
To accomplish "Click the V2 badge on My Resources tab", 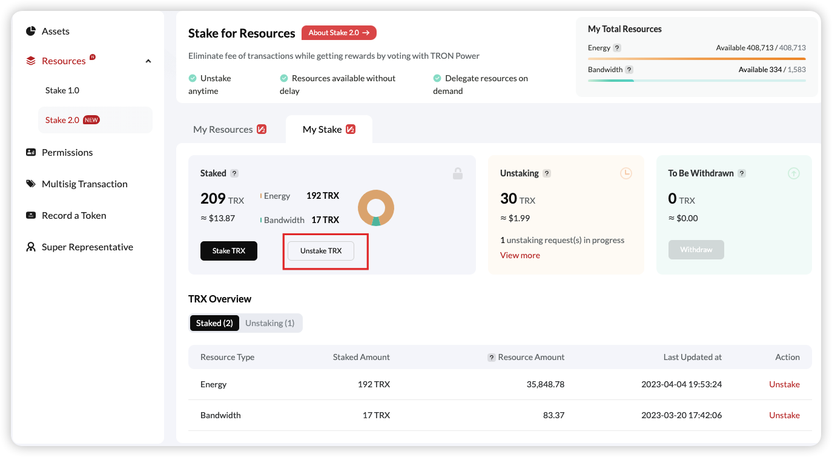I will [262, 129].
